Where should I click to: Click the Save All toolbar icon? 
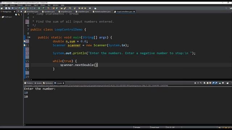(9, 8)
